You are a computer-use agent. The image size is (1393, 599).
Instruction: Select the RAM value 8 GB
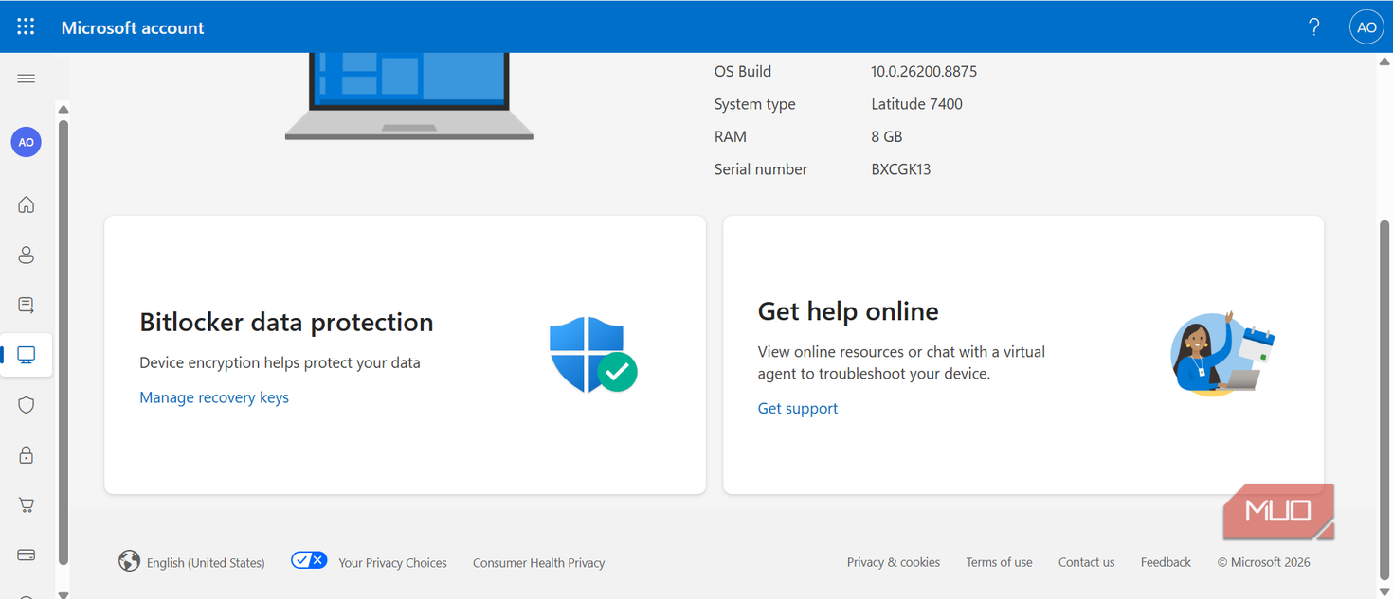click(886, 136)
